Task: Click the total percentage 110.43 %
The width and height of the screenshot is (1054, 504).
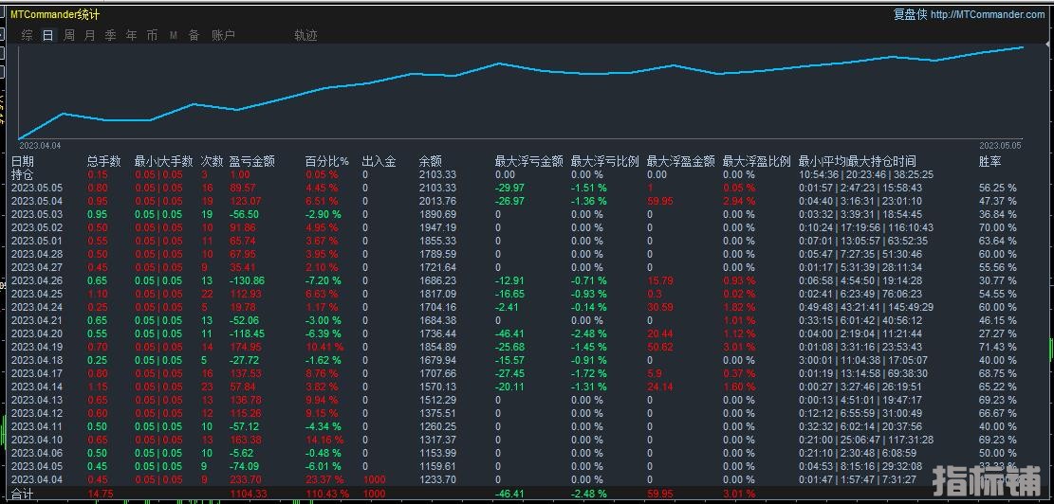Action: tap(328, 494)
